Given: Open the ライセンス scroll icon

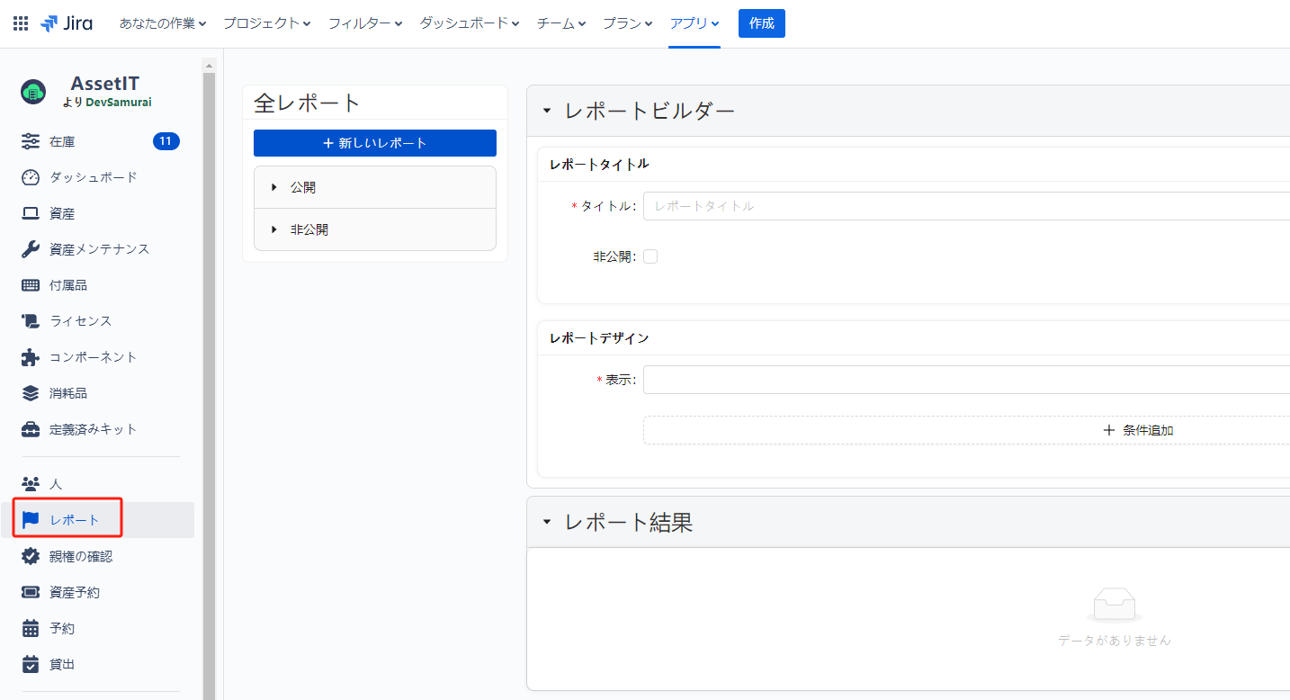Looking at the screenshot, I should pos(31,321).
